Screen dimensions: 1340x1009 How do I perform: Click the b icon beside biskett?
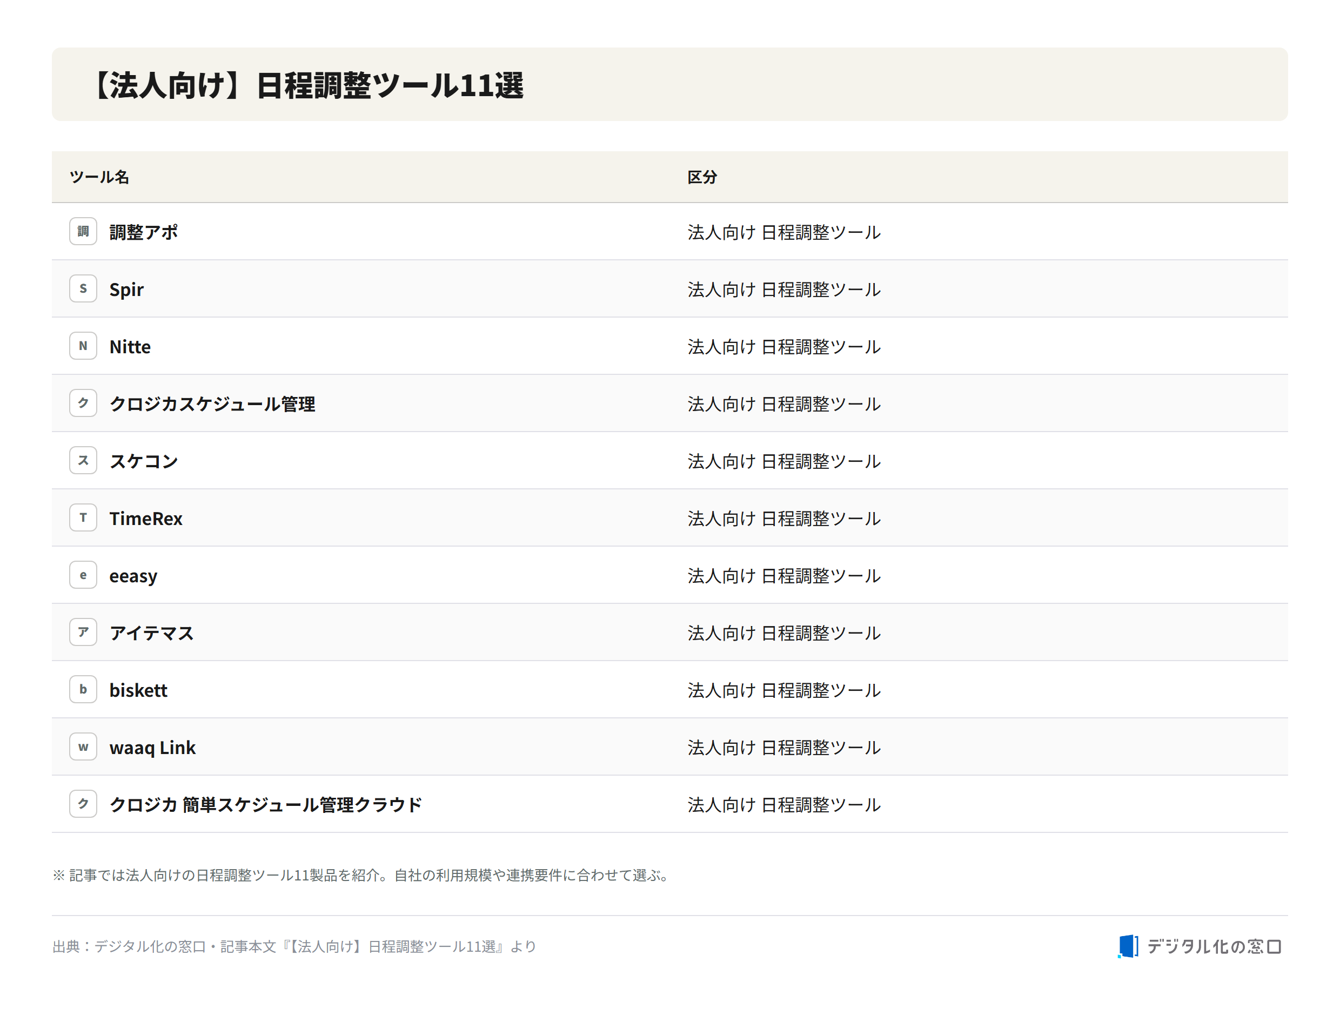(83, 689)
